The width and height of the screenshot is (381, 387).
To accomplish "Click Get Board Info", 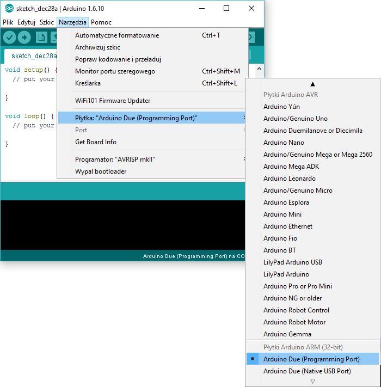I will click(x=152, y=142).
